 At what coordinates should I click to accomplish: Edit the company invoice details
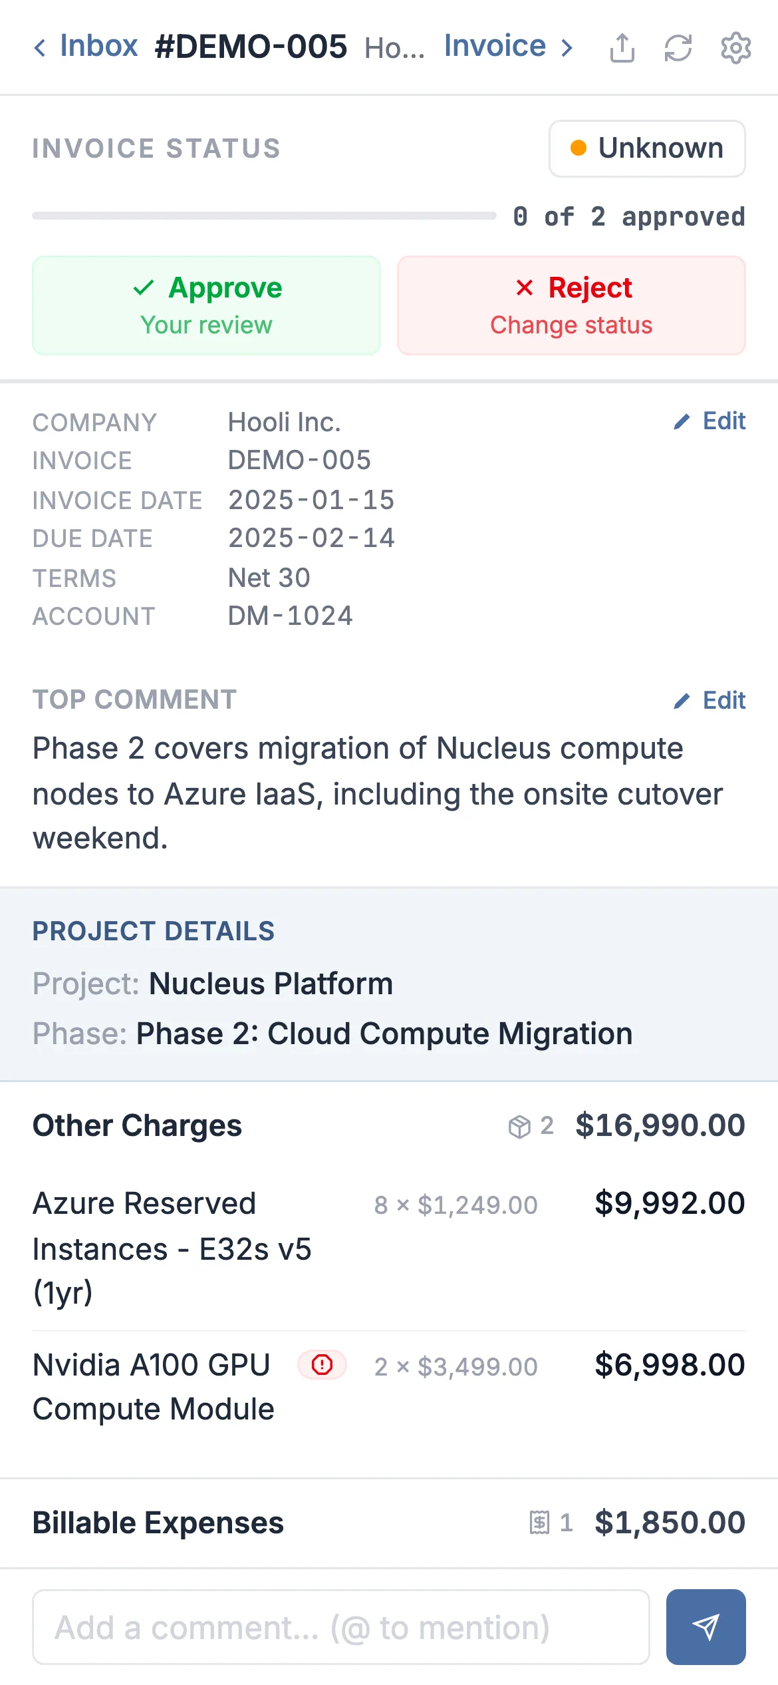click(x=710, y=421)
